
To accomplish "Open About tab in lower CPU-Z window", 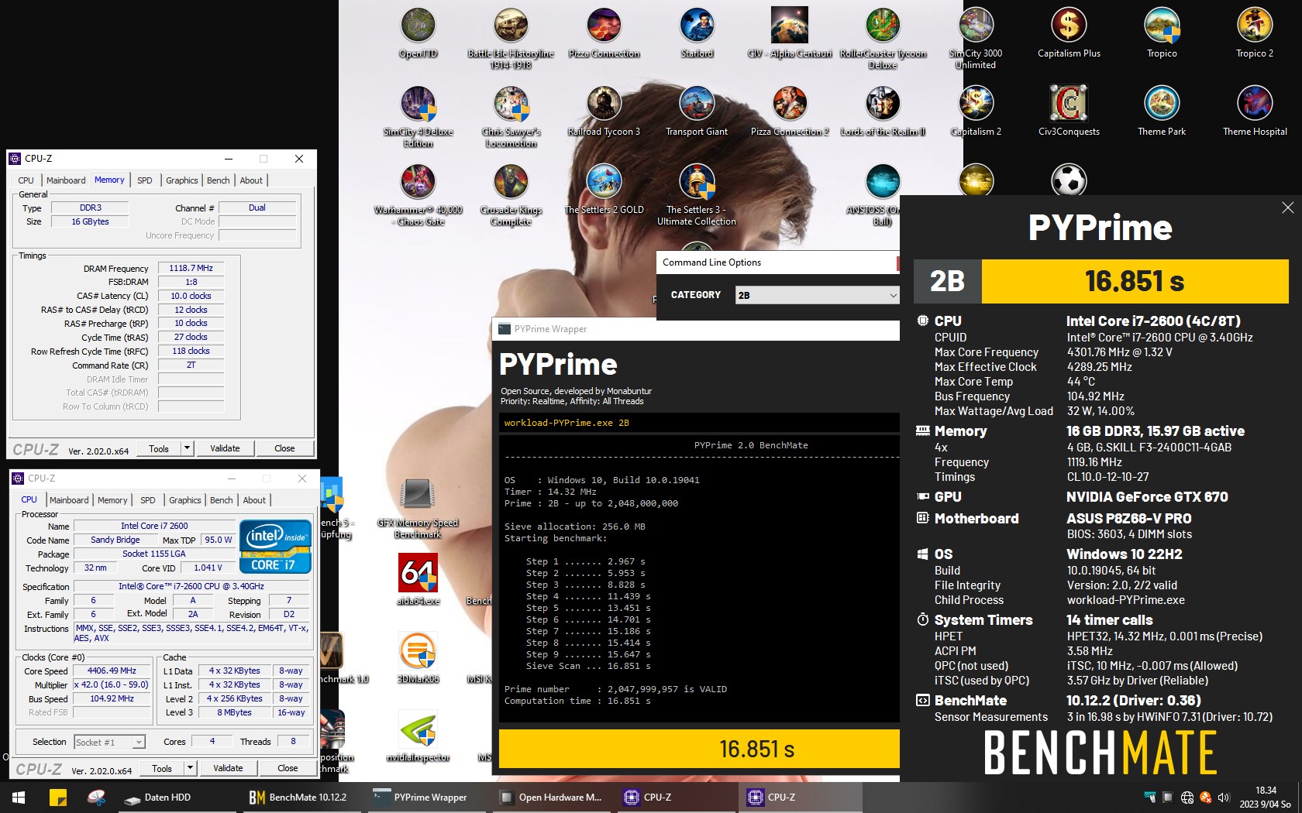I will [x=254, y=500].
